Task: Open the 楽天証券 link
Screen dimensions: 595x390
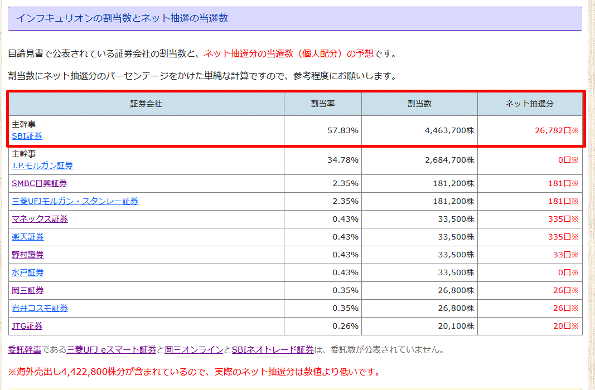Action: (x=27, y=237)
